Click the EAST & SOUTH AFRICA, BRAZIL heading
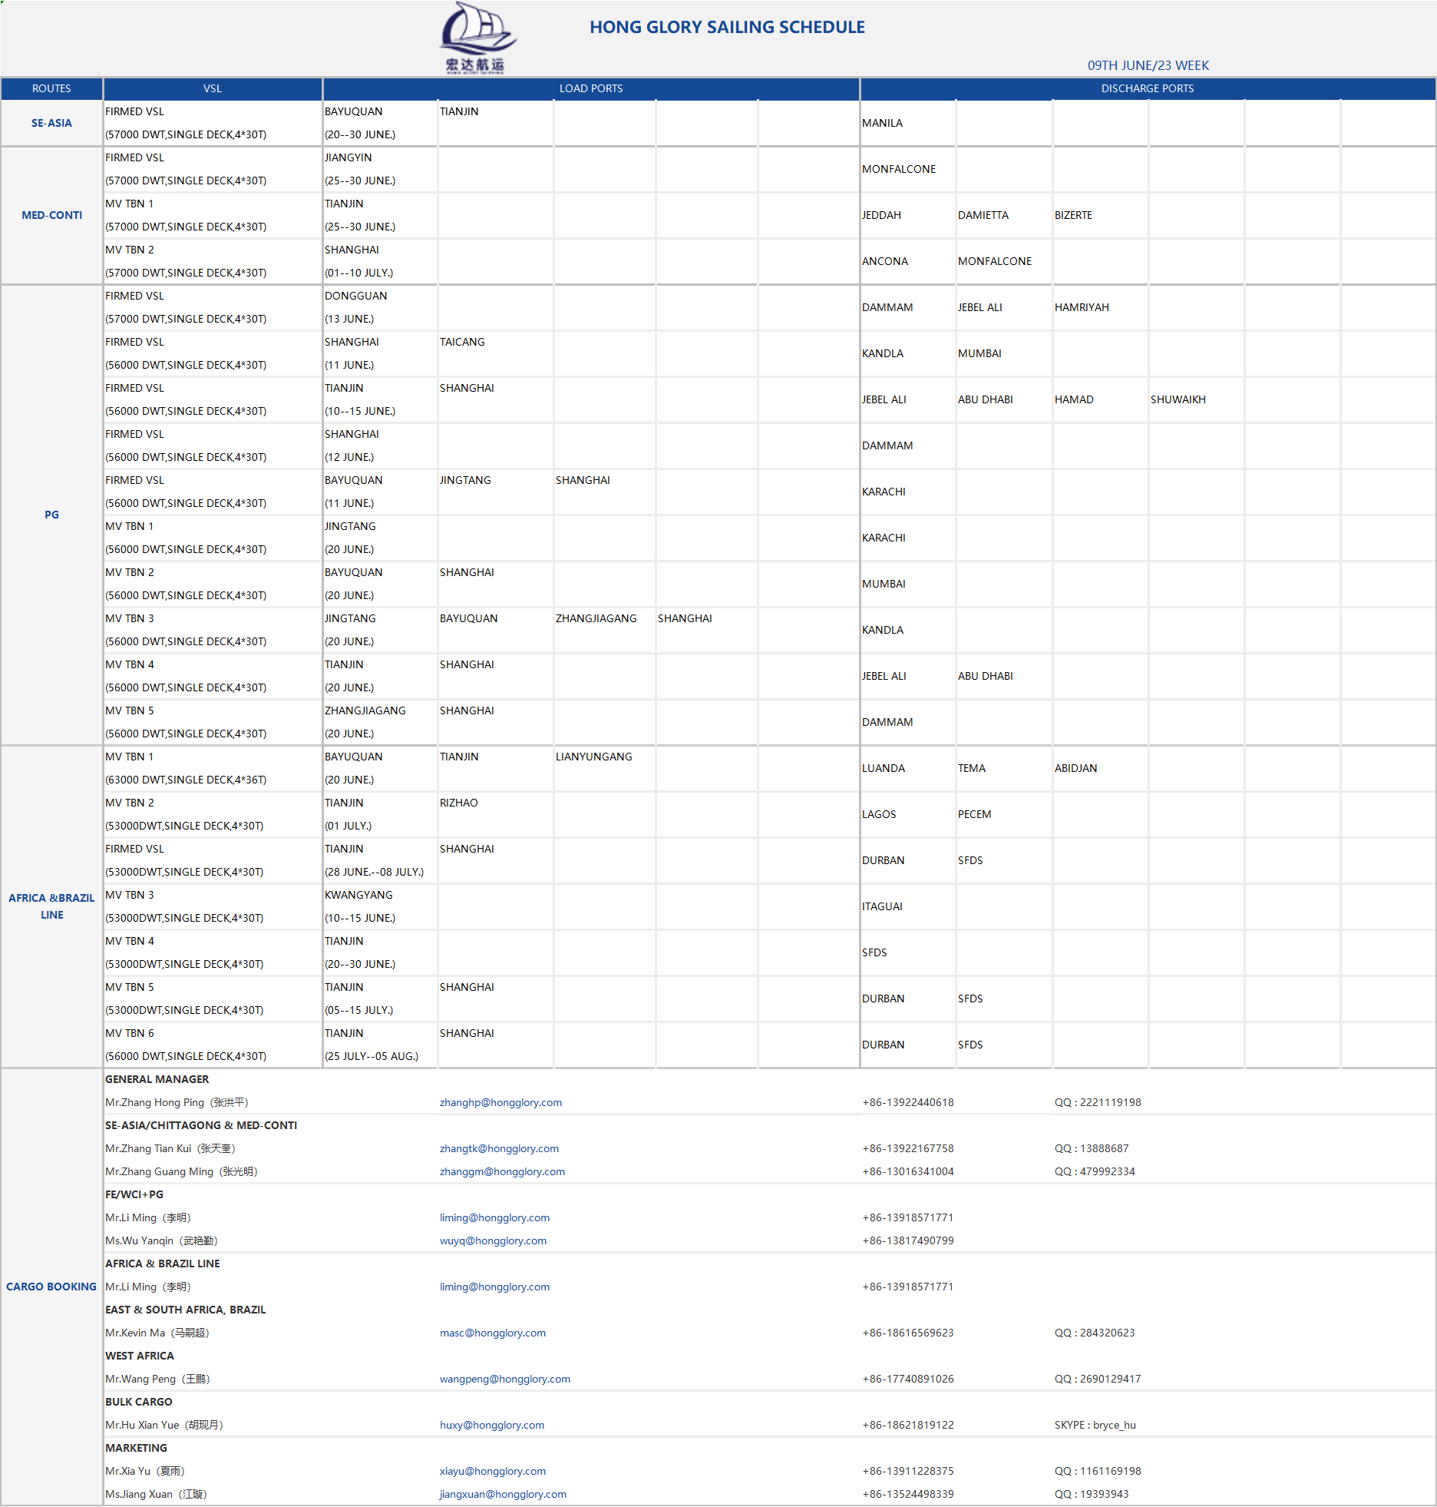 point(185,1310)
